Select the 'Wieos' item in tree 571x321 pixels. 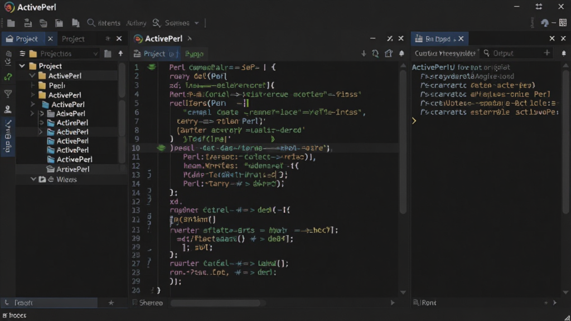pyautogui.click(x=67, y=179)
